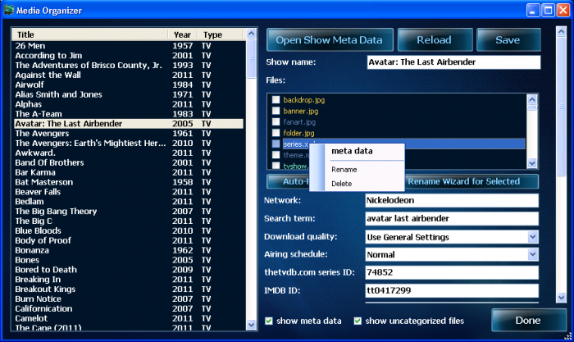The width and height of the screenshot is (574, 342).
Task: Select Blue Bloods in the list
Action: click(x=129, y=230)
